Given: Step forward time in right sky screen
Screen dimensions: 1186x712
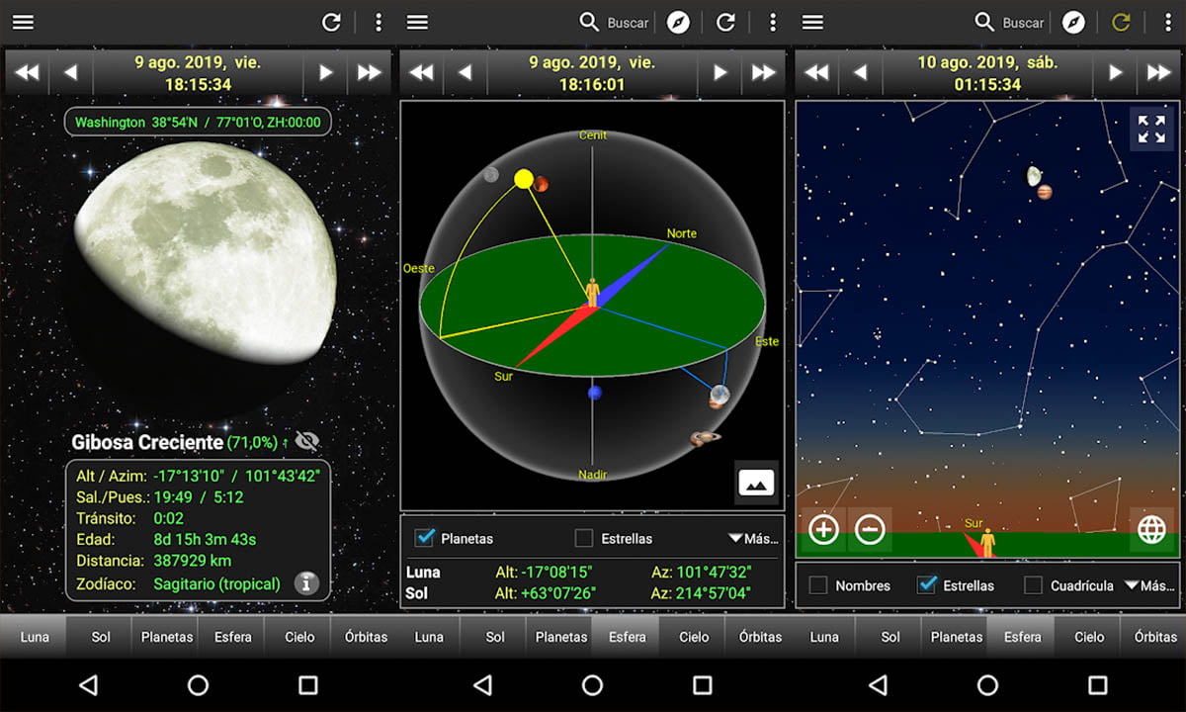Looking at the screenshot, I should click(1115, 72).
